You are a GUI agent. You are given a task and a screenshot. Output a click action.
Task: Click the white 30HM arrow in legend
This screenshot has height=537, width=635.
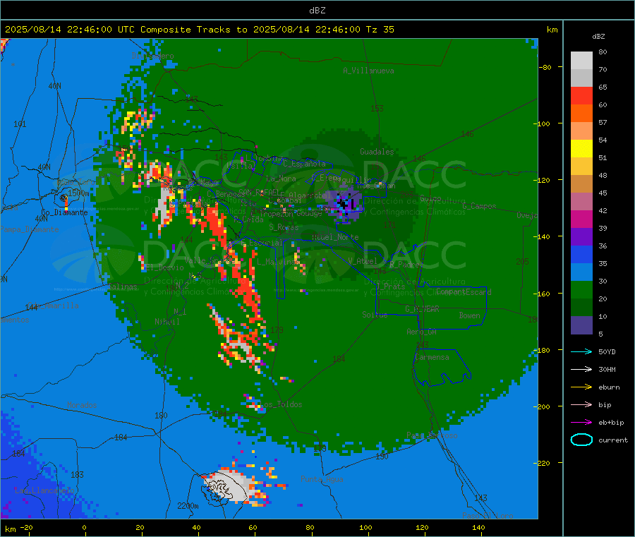(x=581, y=369)
